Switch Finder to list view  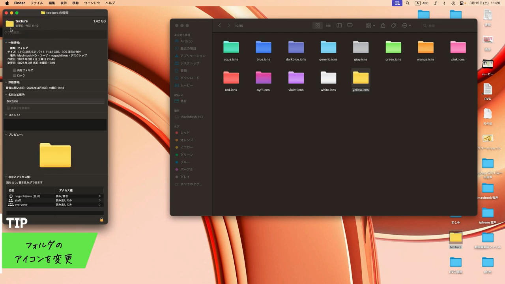[328, 26]
